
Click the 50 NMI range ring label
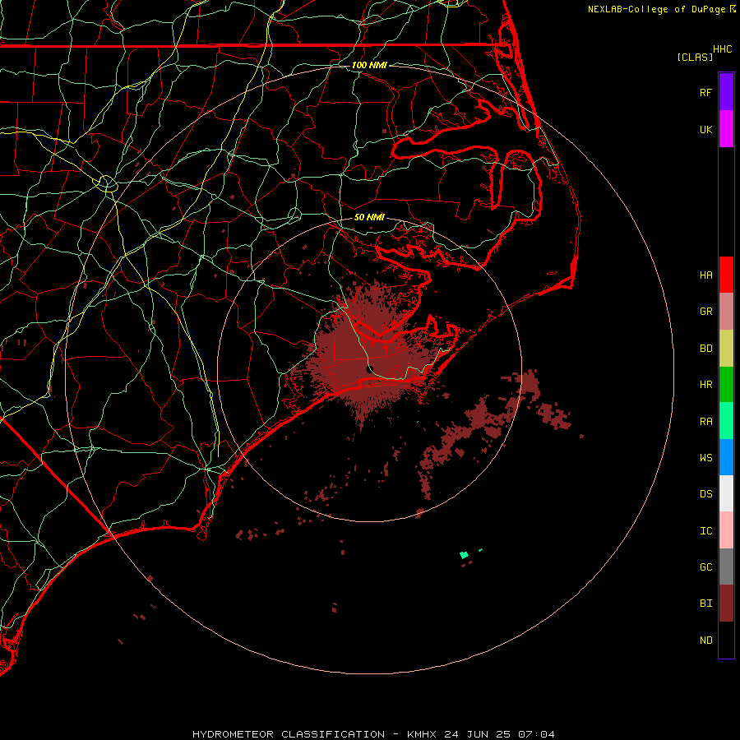[x=369, y=217]
